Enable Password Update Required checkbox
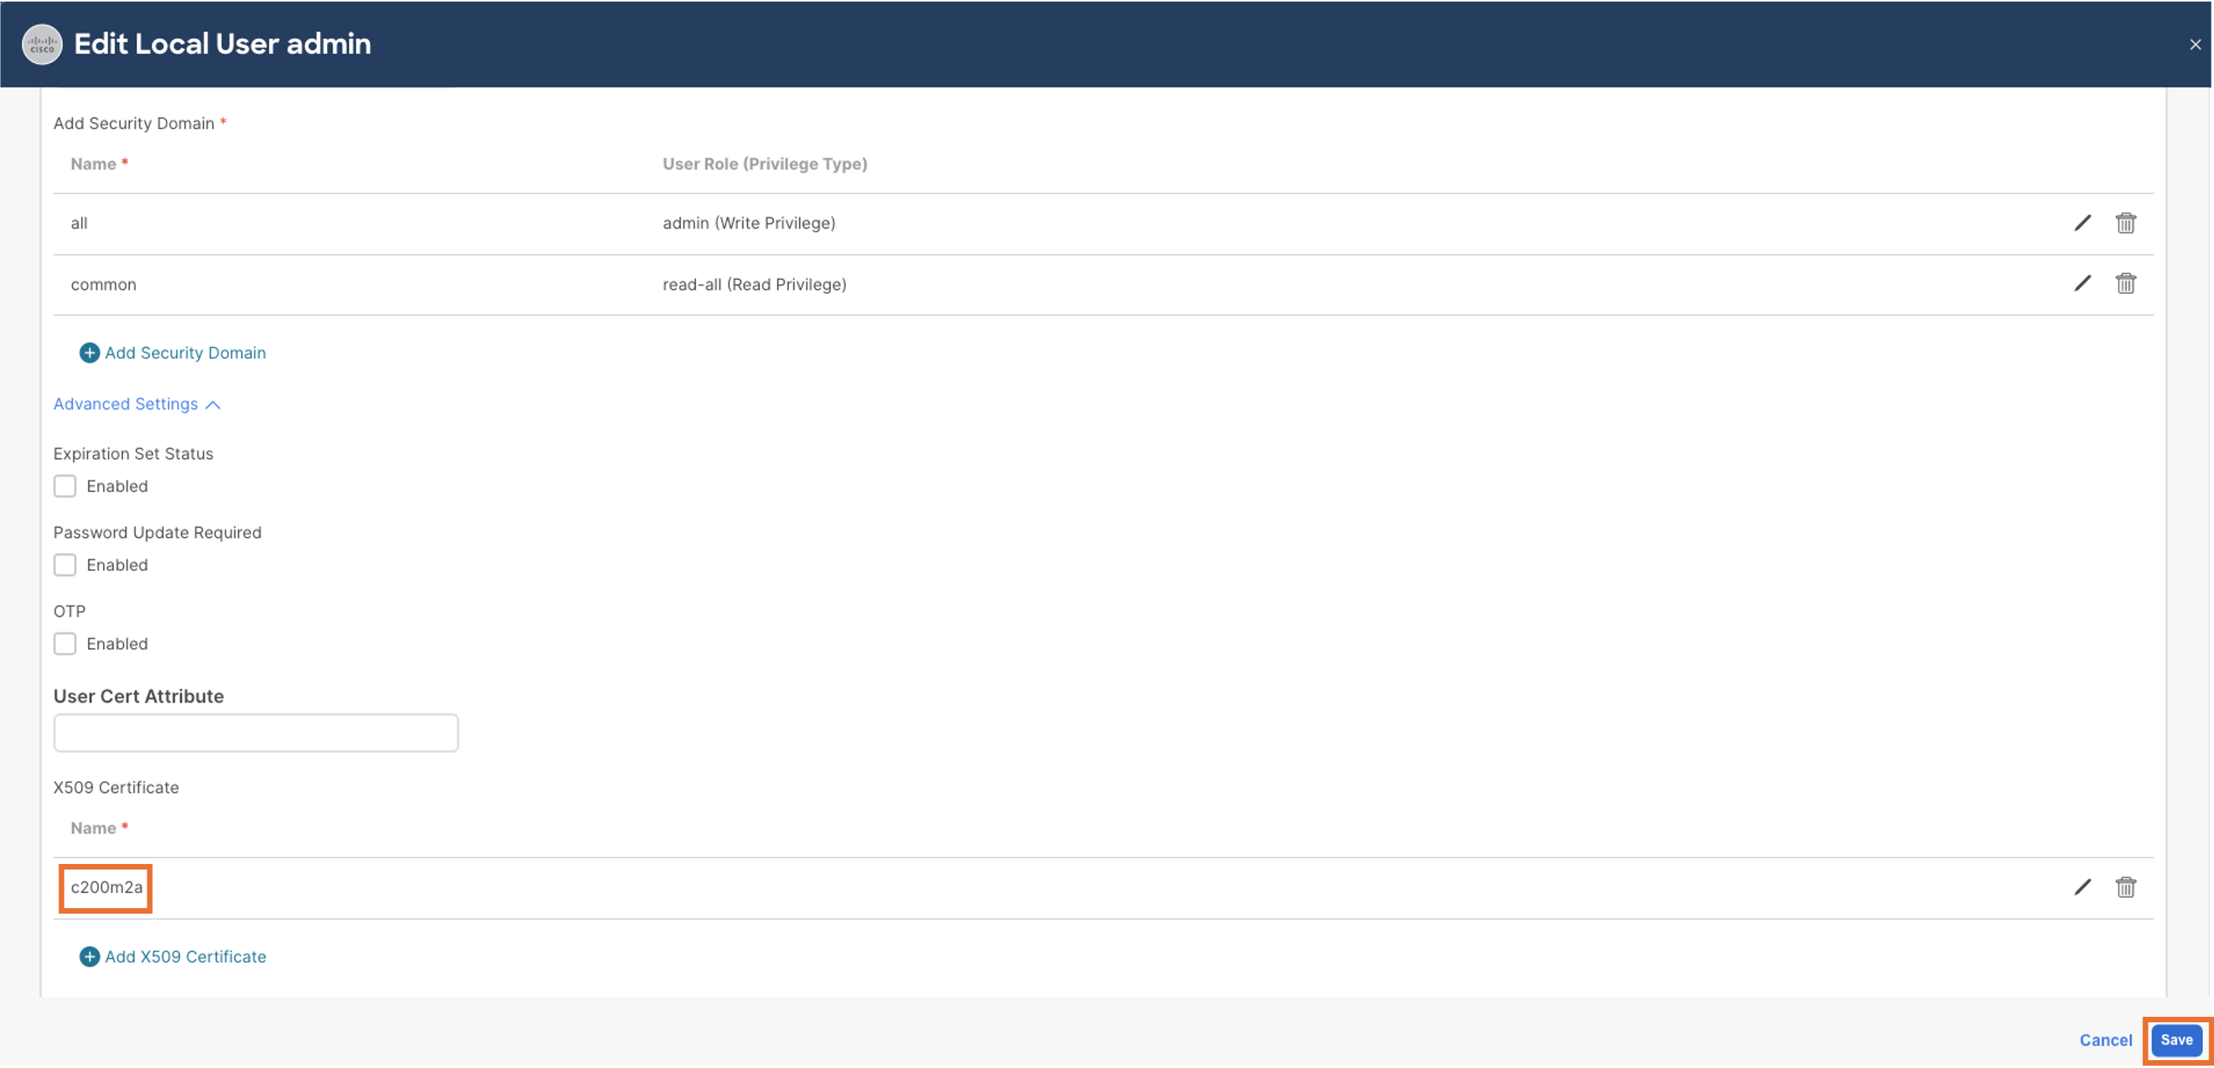Image resolution: width=2214 pixels, height=1068 pixels. tap(65, 565)
